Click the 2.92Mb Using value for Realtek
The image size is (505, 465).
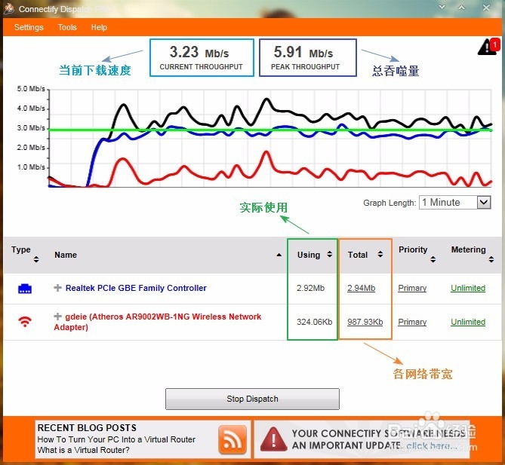(x=310, y=288)
